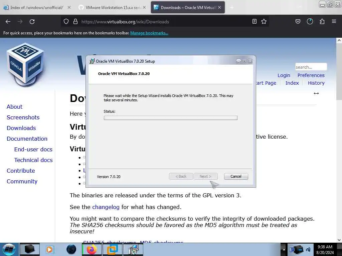The height and width of the screenshot is (256, 342).
Task: Click the padlock site security icon
Action: coord(75,22)
